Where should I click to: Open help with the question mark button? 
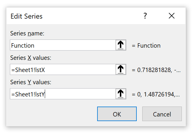tap(145, 16)
